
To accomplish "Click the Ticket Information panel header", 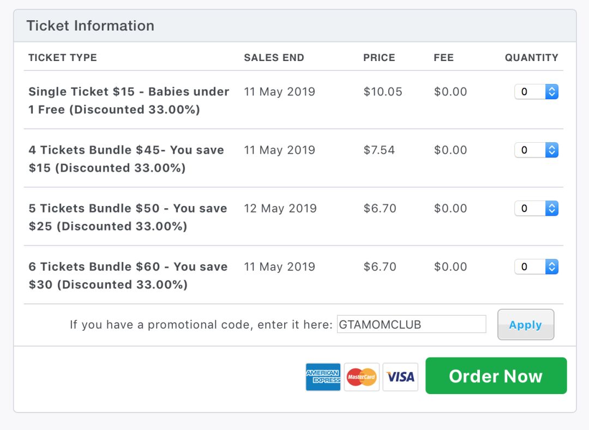I will coord(295,26).
